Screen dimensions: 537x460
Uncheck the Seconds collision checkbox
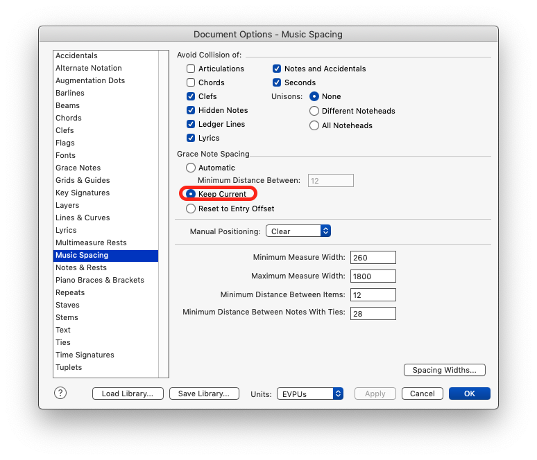277,82
